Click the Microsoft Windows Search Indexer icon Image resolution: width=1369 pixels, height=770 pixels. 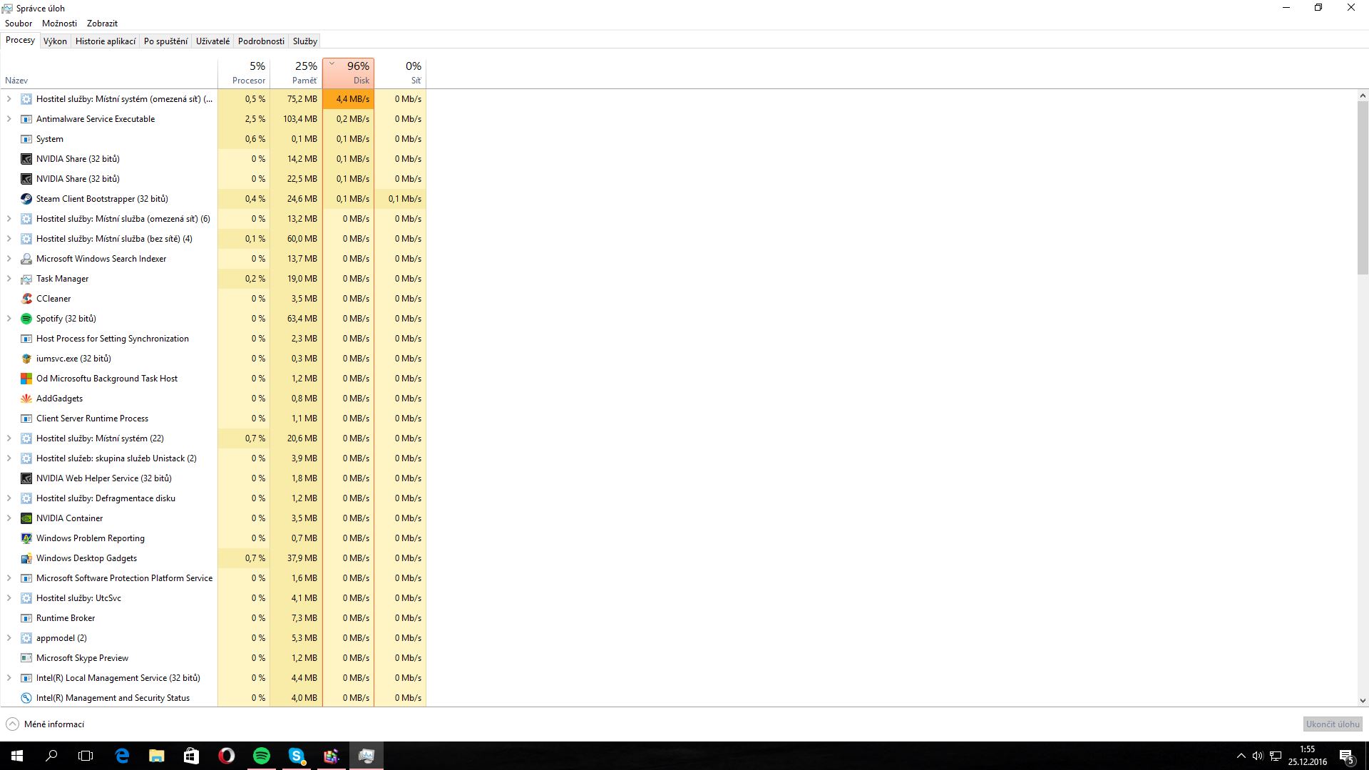(x=26, y=259)
